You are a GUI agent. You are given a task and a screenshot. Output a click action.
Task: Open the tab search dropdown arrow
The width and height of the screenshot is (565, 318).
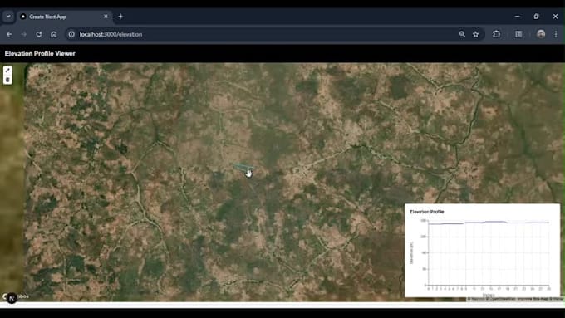(x=8, y=17)
